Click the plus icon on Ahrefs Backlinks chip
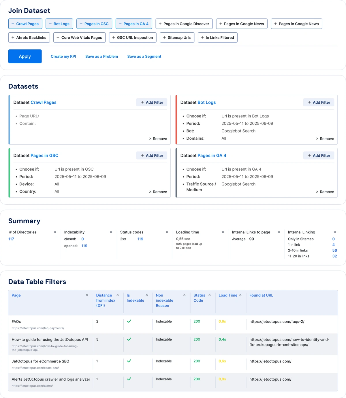 [13, 38]
